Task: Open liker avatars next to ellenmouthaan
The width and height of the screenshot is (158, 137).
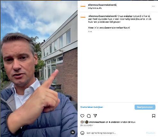Action: [x=84, y=122]
